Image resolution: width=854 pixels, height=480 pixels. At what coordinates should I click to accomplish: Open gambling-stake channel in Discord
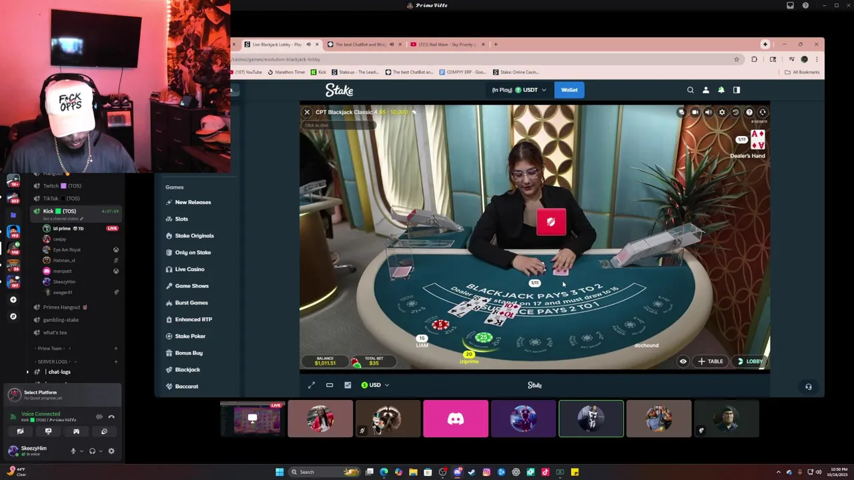tap(61, 320)
